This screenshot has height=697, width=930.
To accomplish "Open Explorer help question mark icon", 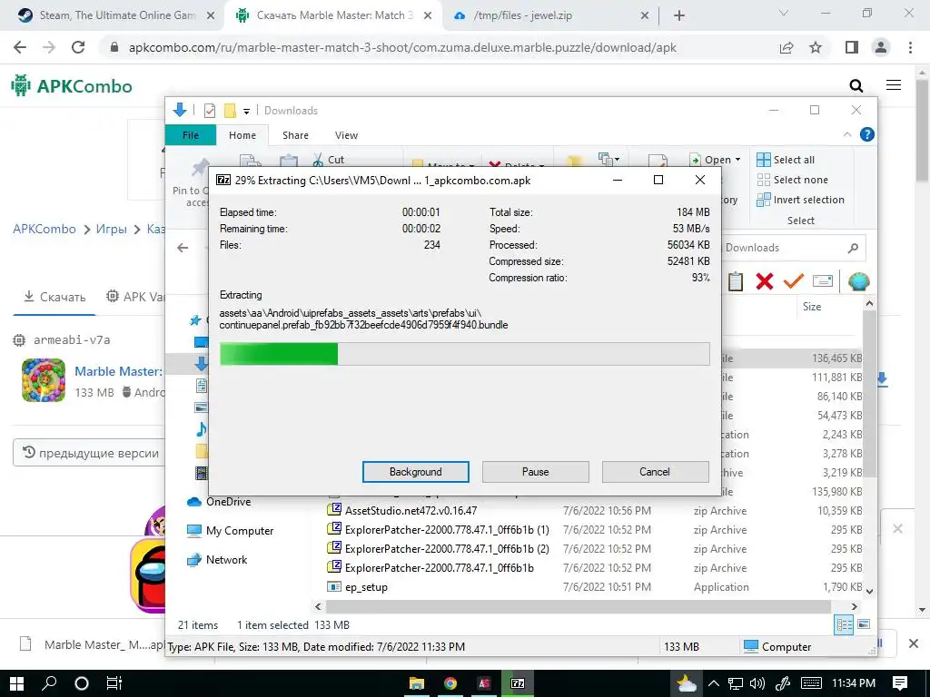I will 866,134.
